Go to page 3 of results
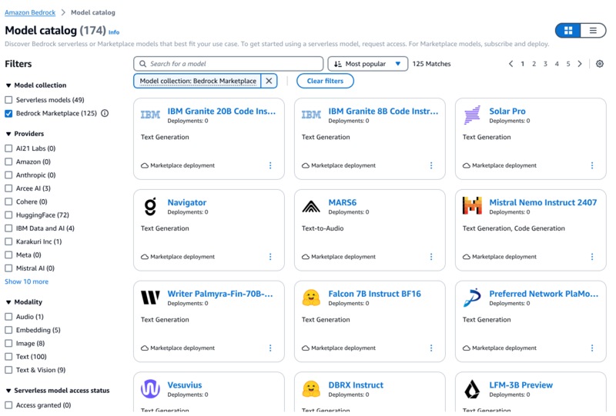The height and width of the screenshot is (416, 616). click(x=545, y=64)
